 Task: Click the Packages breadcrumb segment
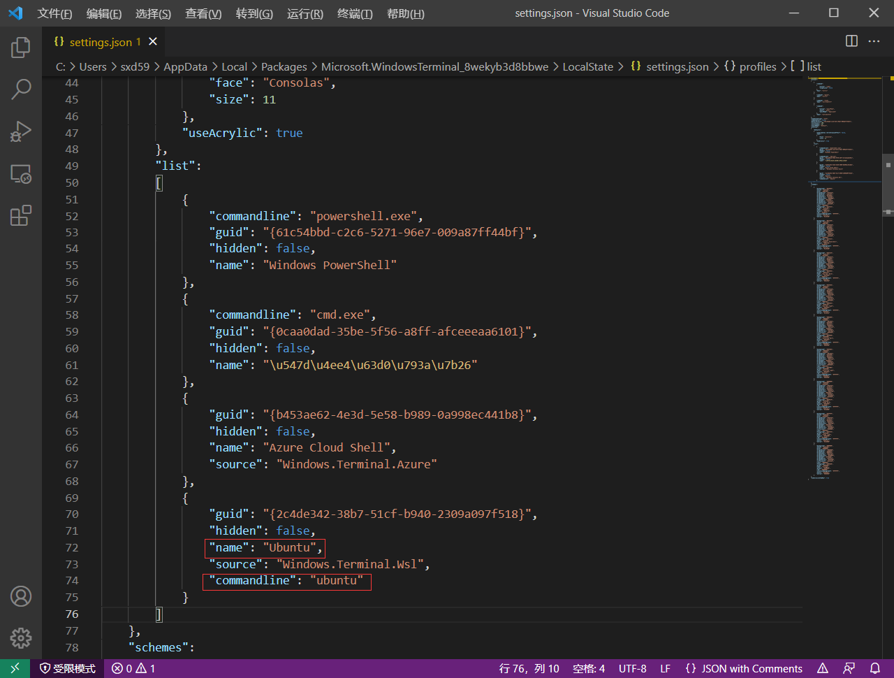coord(284,66)
